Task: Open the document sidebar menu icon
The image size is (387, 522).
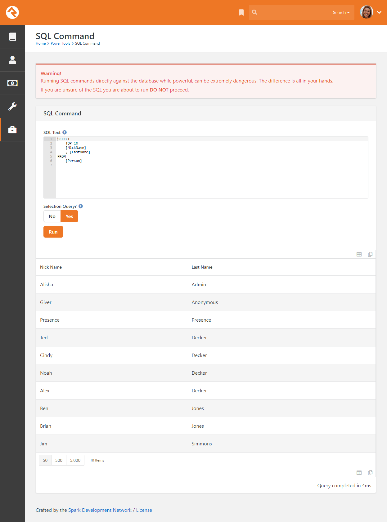Action: click(x=12, y=37)
